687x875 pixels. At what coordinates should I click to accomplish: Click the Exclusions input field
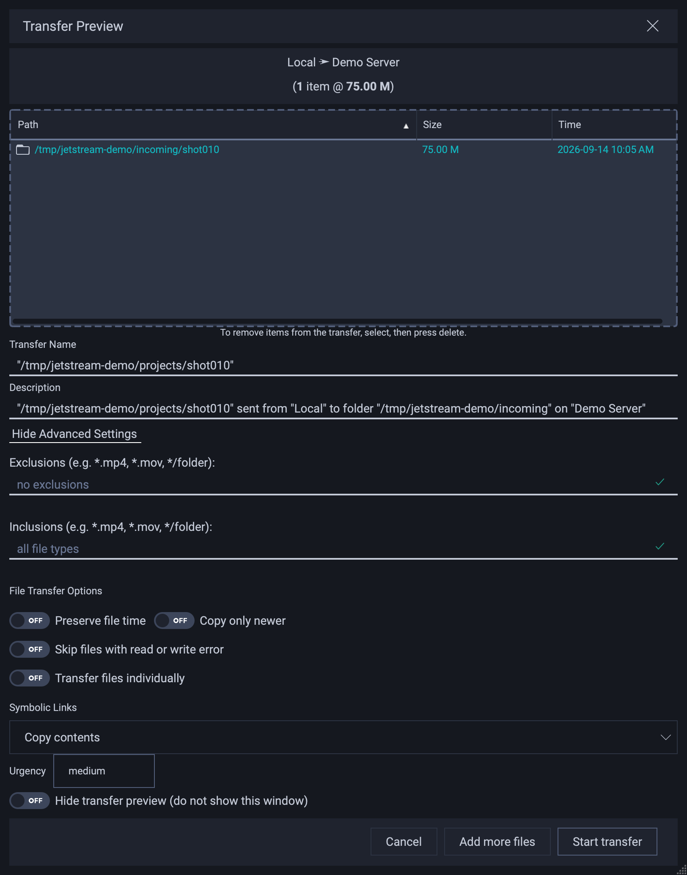(343, 484)
